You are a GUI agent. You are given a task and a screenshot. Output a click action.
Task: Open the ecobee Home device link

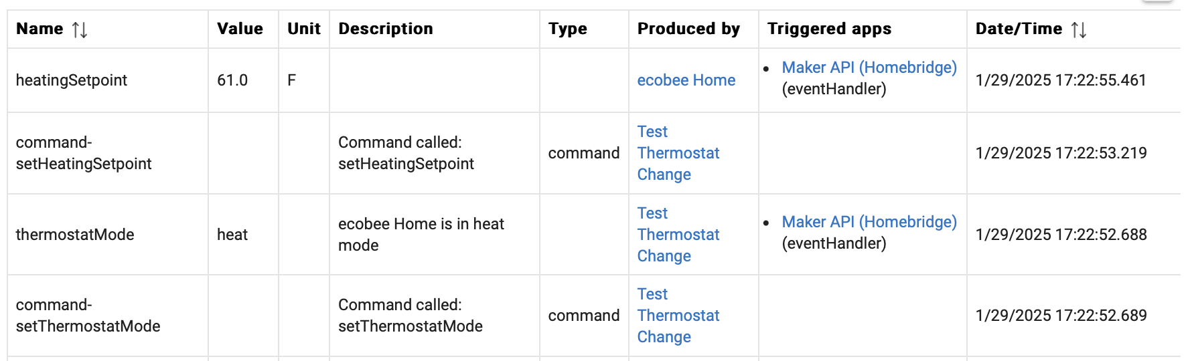pyautogui.click(x=686, y=80)
